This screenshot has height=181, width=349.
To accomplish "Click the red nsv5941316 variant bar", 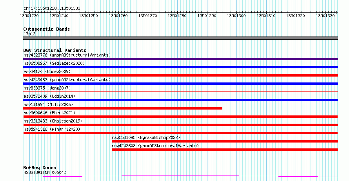I will coord(180,133).
